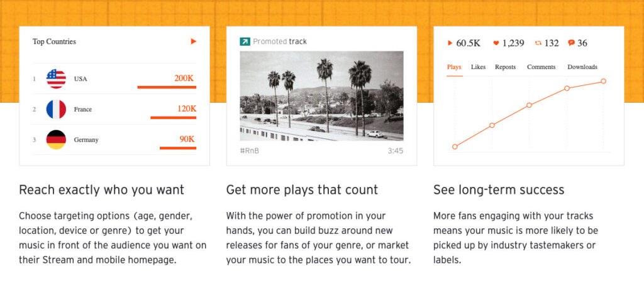Click the plays count icon at 60.5K

pos(450,43)
